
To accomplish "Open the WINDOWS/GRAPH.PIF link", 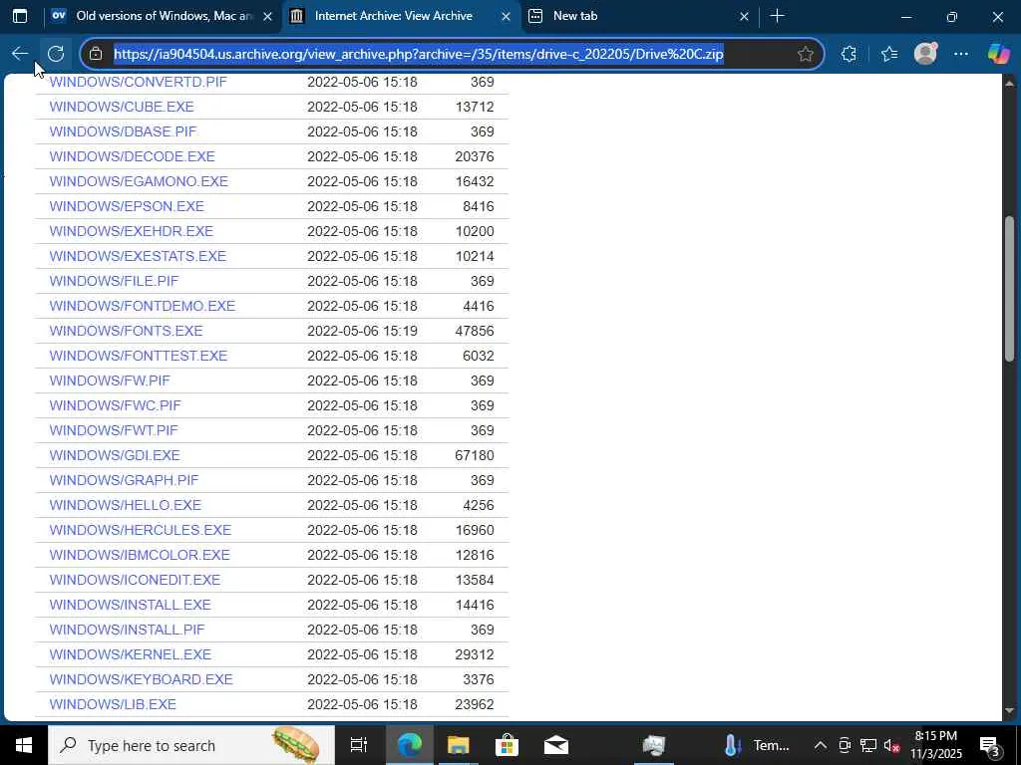I will 125,480.
